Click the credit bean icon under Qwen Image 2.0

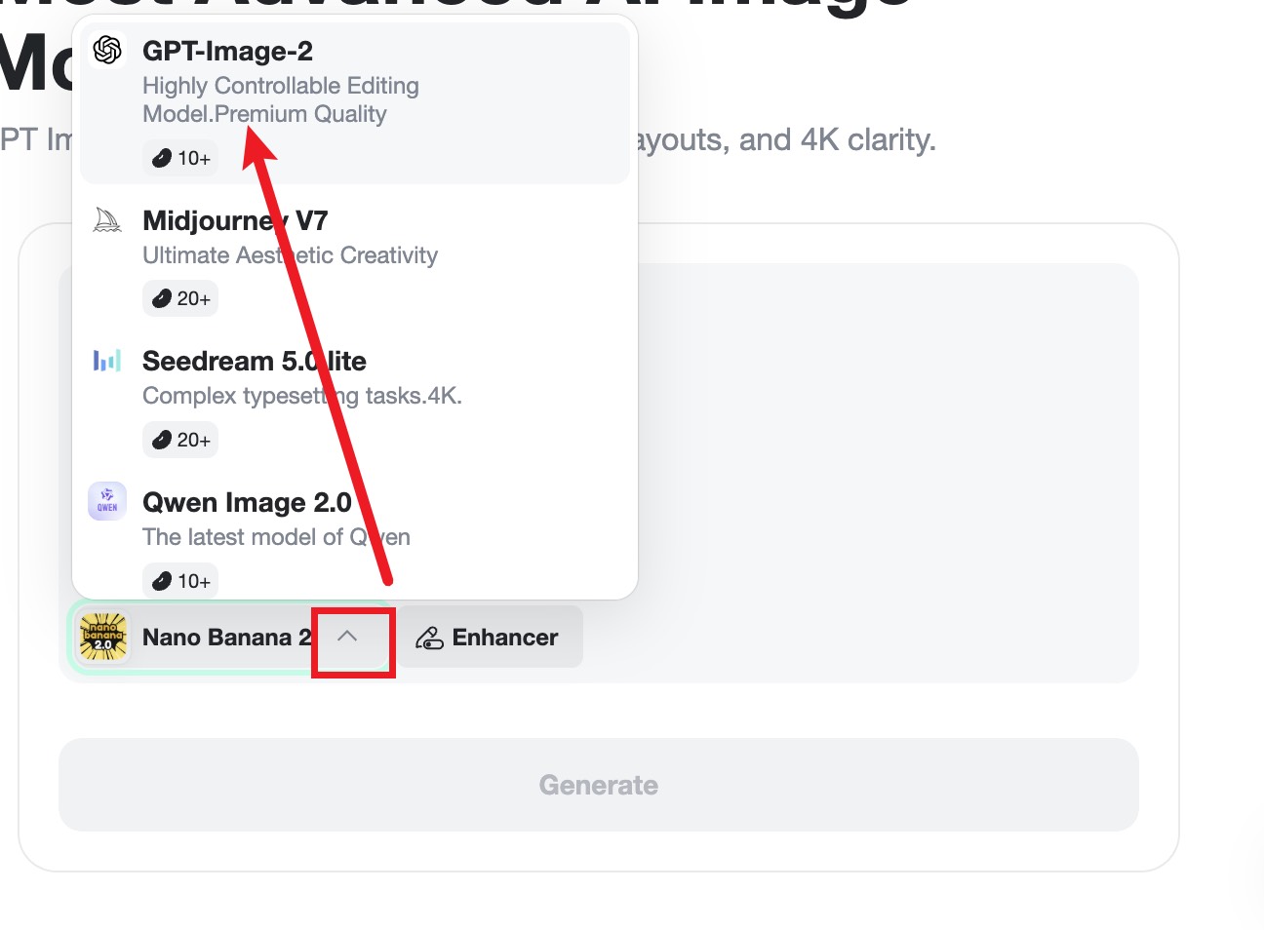pyautogui.click(x=162, y=581)
